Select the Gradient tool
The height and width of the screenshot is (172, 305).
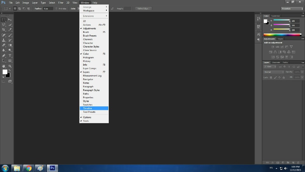10,45
